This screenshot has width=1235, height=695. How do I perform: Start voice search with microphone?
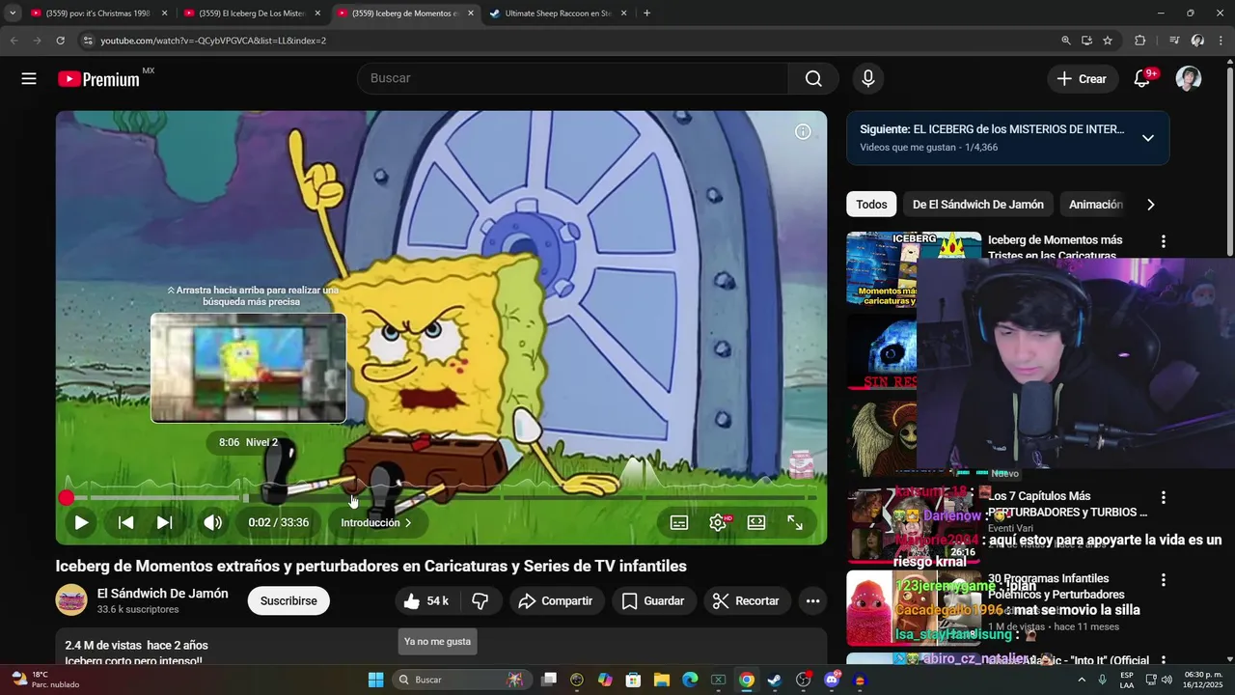(x=867, y=79)
